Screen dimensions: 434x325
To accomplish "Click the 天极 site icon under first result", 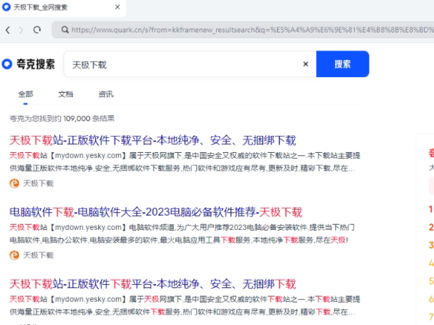I will pyautogui.click(x=14, y=183).
